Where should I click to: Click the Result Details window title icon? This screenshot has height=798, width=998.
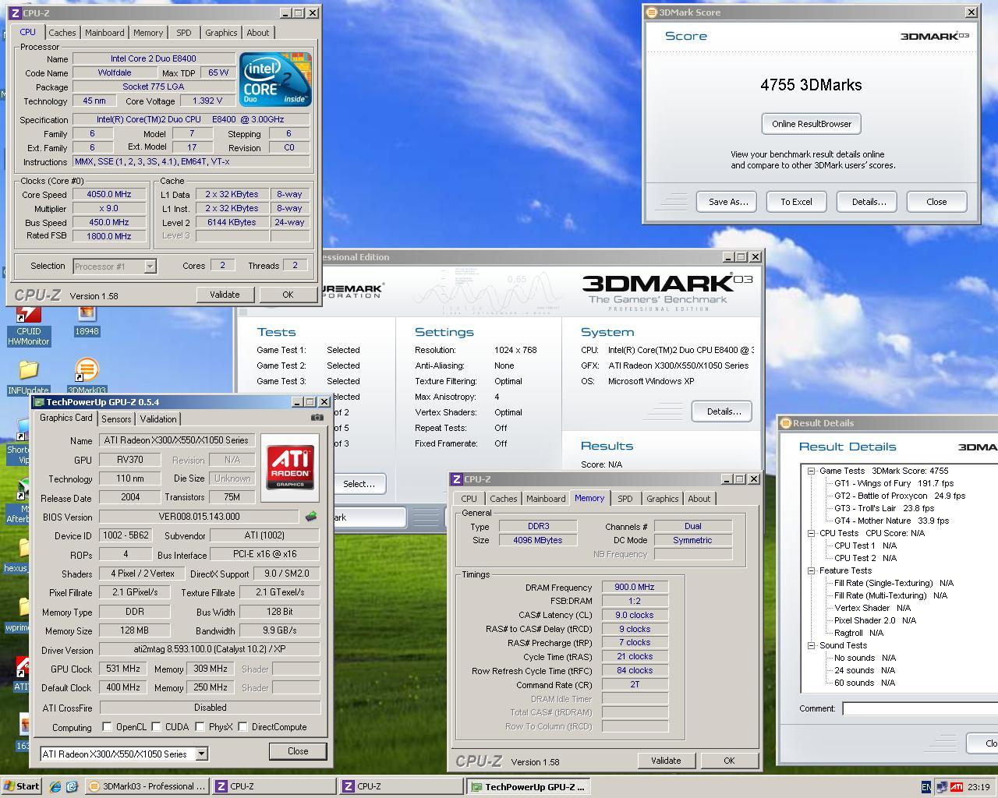(786, 423)
